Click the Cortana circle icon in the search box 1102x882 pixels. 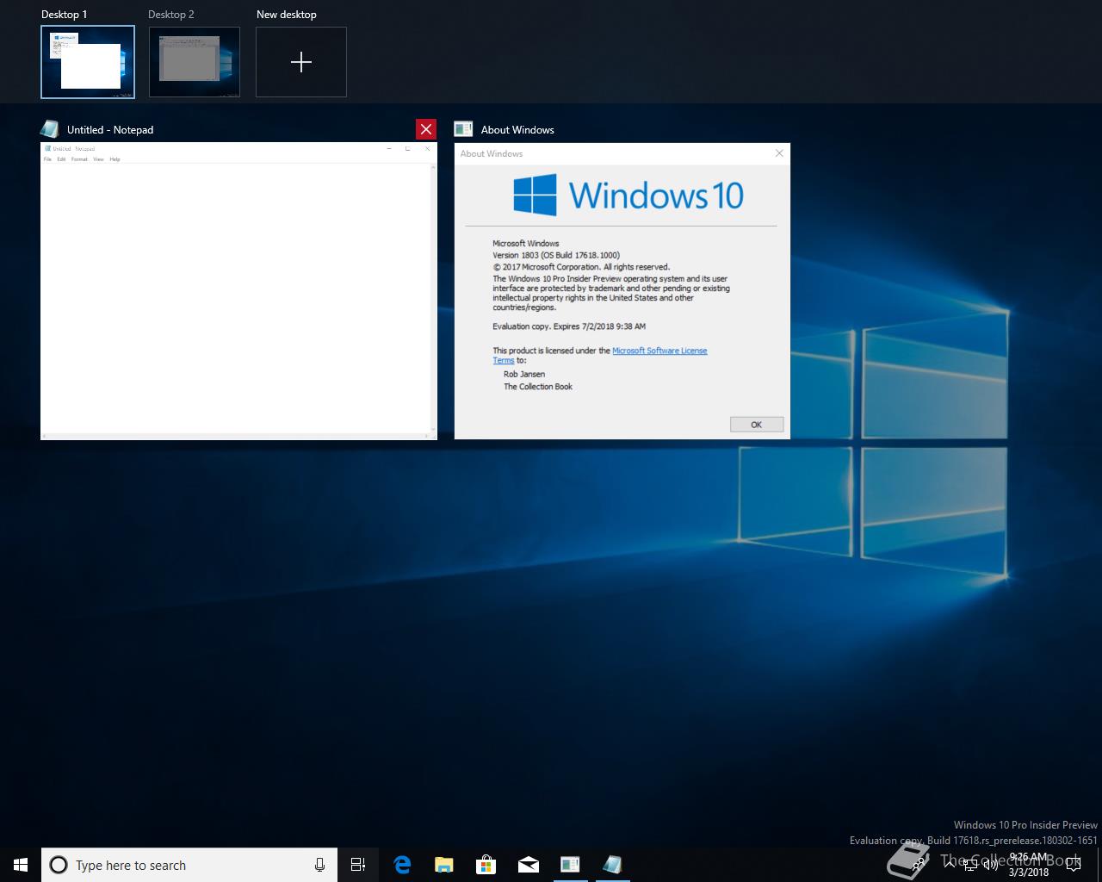pos(59,865)
